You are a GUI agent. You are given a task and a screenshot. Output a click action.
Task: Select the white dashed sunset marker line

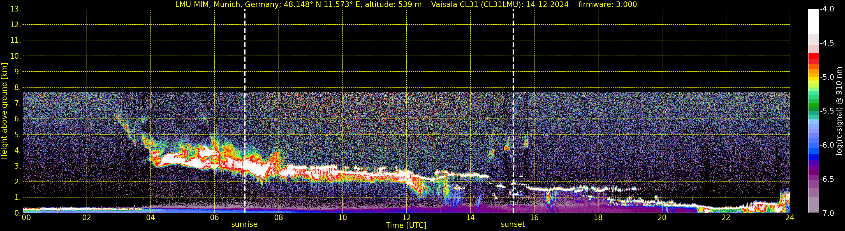(x=513, y=111)
